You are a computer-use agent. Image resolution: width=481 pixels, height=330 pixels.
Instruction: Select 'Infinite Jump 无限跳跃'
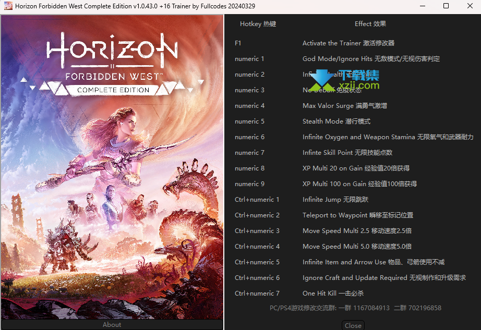pyautogui.click(x=335, y=200)
